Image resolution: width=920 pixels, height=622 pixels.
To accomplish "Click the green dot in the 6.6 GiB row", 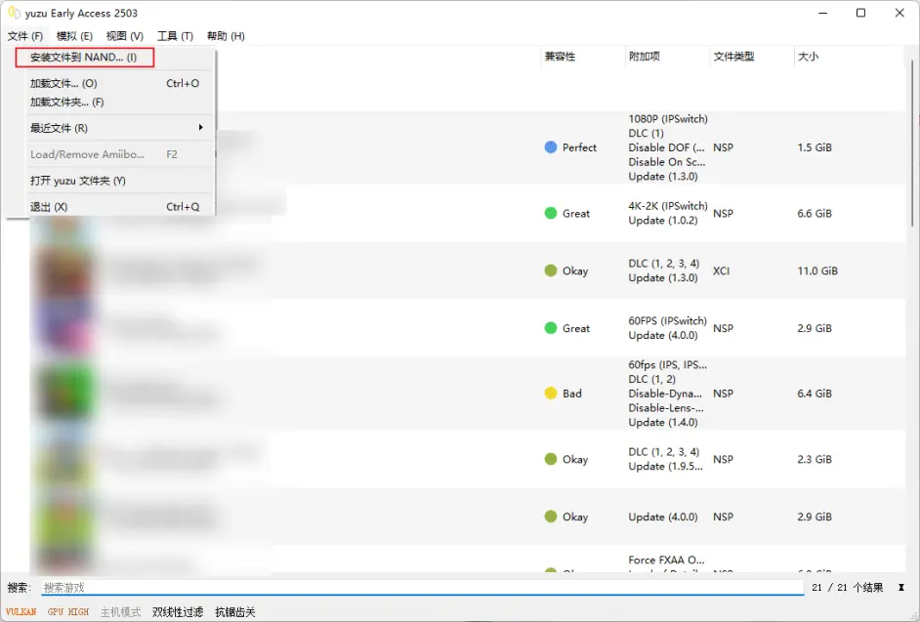I will [x=551, y=213].
